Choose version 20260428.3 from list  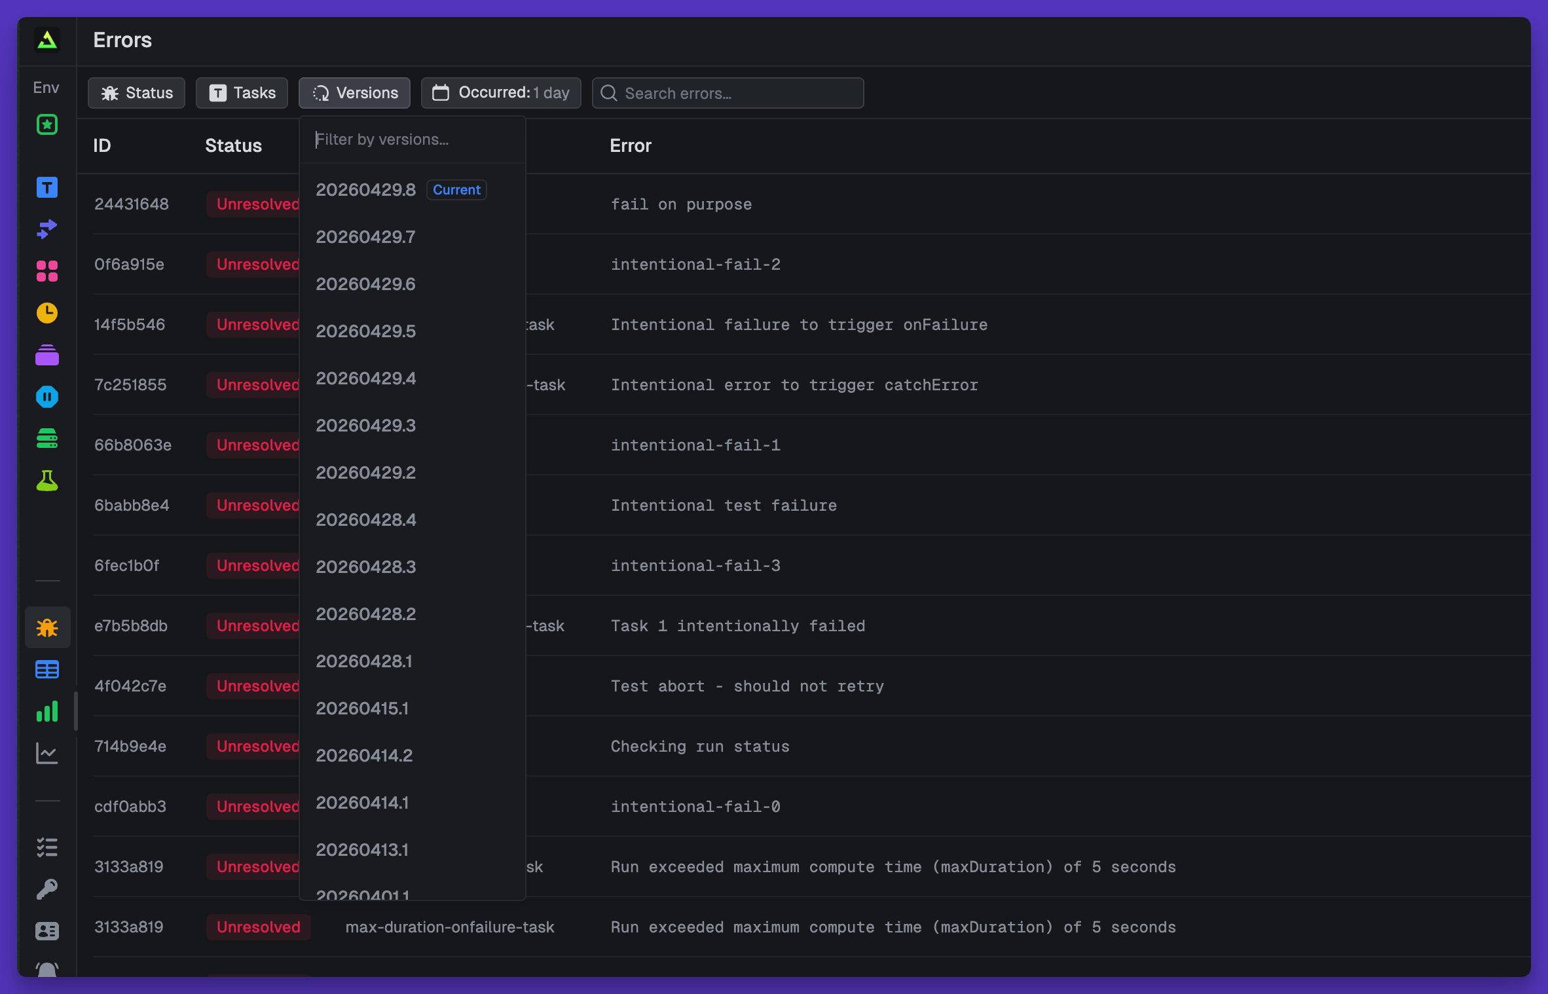coord(413,567)
